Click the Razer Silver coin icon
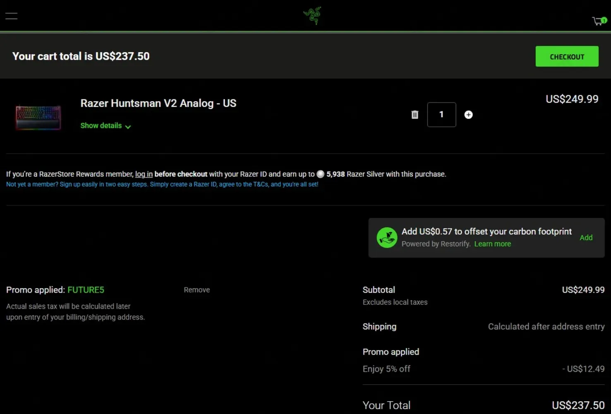This screenshot has height=414, width=611. pos(320,174)
